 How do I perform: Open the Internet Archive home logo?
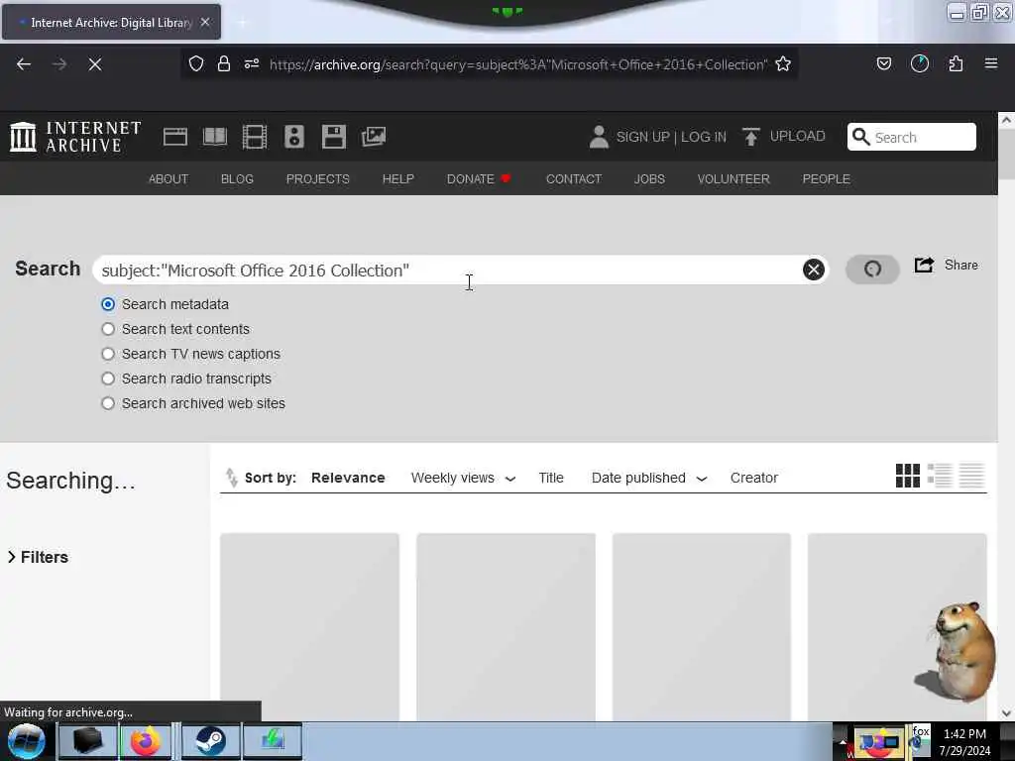tap(75, 137)
